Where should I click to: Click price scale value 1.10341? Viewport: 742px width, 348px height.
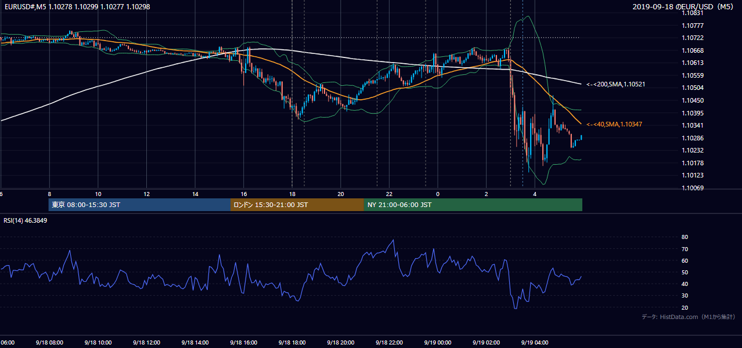(694, 125)
